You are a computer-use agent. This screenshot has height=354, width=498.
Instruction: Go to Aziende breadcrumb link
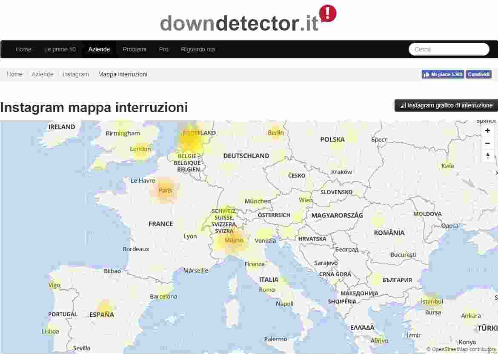42,74
